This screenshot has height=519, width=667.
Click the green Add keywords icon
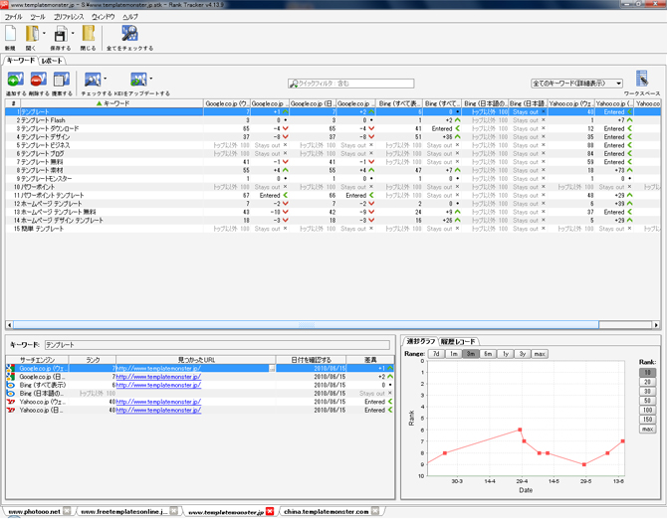(15, 80)
